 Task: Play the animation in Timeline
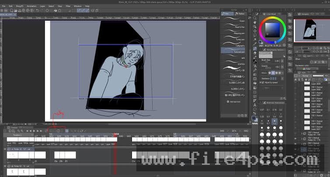tap(34, 131)
